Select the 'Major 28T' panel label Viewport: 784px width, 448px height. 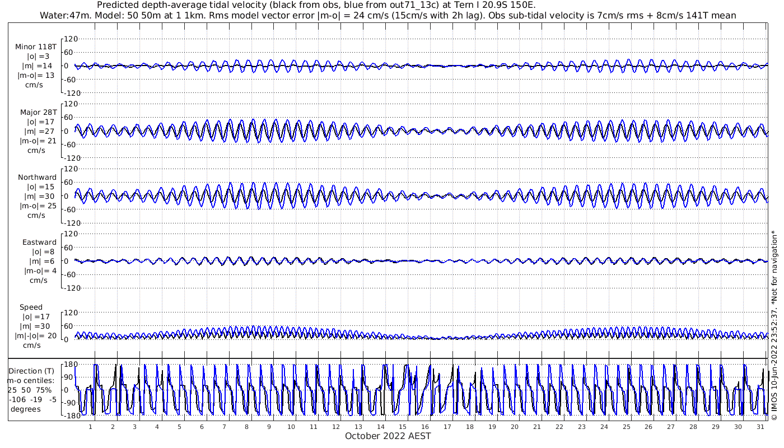click(x=38, y=113)
